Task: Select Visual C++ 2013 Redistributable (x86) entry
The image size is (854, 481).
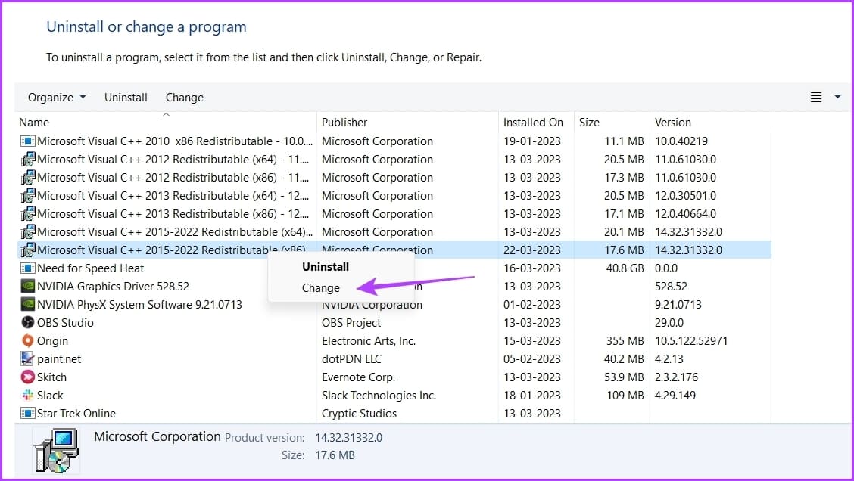Action: (173, 214)
